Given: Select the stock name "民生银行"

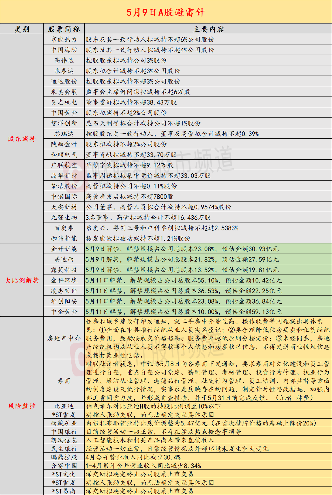Looking at the screenshot, I should 64,449.
